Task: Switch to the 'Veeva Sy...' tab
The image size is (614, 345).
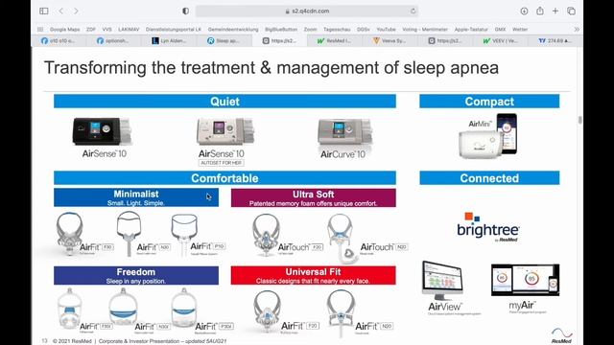Action: pyautogui.click(x=390, y=40)
